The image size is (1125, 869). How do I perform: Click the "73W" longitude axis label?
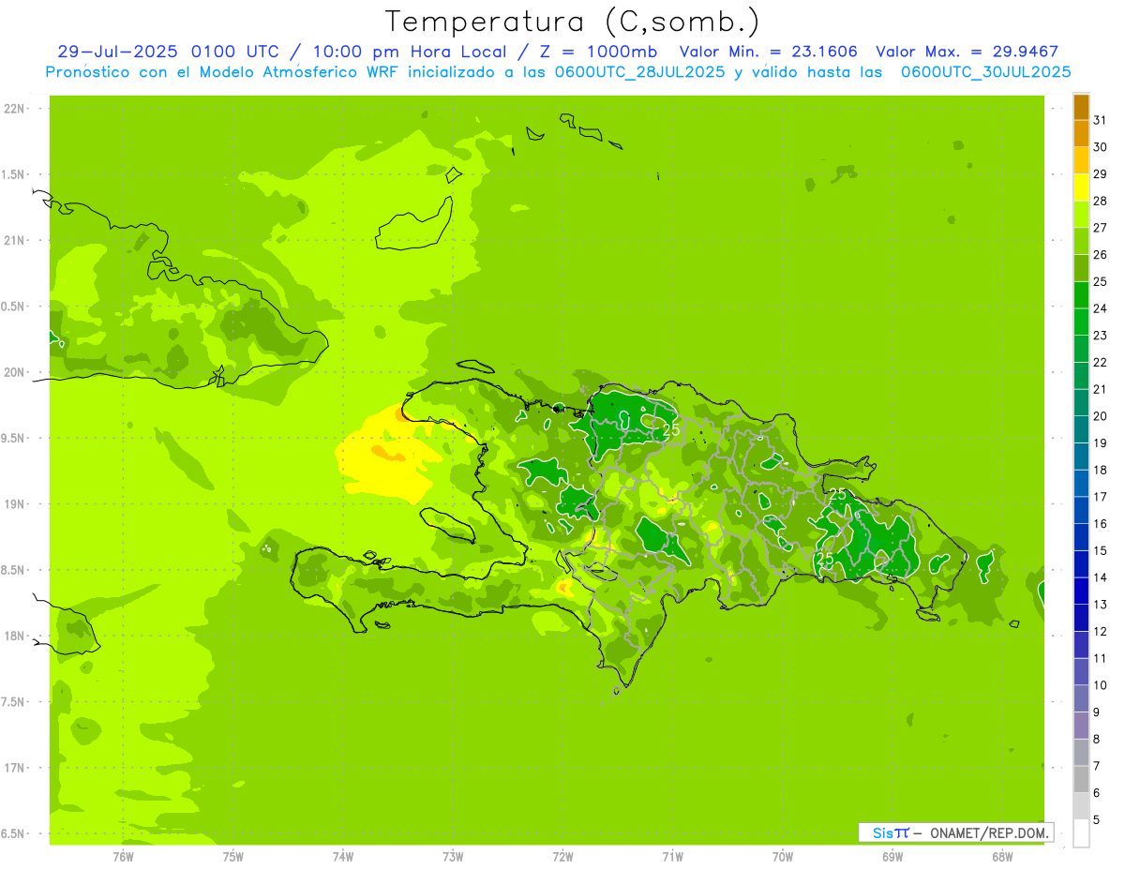453,857
